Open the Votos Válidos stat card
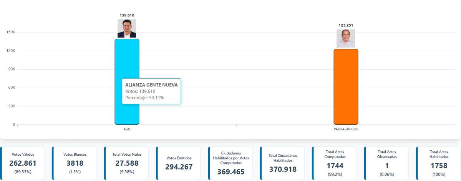This screenshot has height=181, width=461. [x=23, y=163]
